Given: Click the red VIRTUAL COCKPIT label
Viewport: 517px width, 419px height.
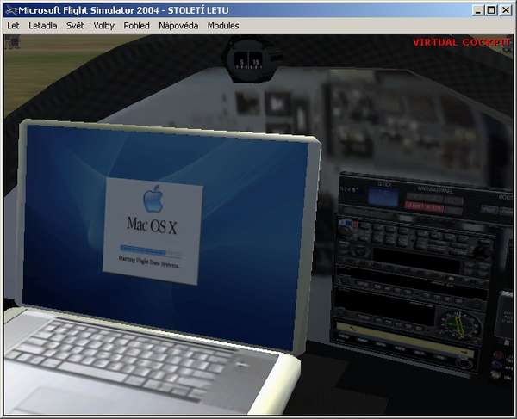Looking at the screenshot, I should [461, 42].
